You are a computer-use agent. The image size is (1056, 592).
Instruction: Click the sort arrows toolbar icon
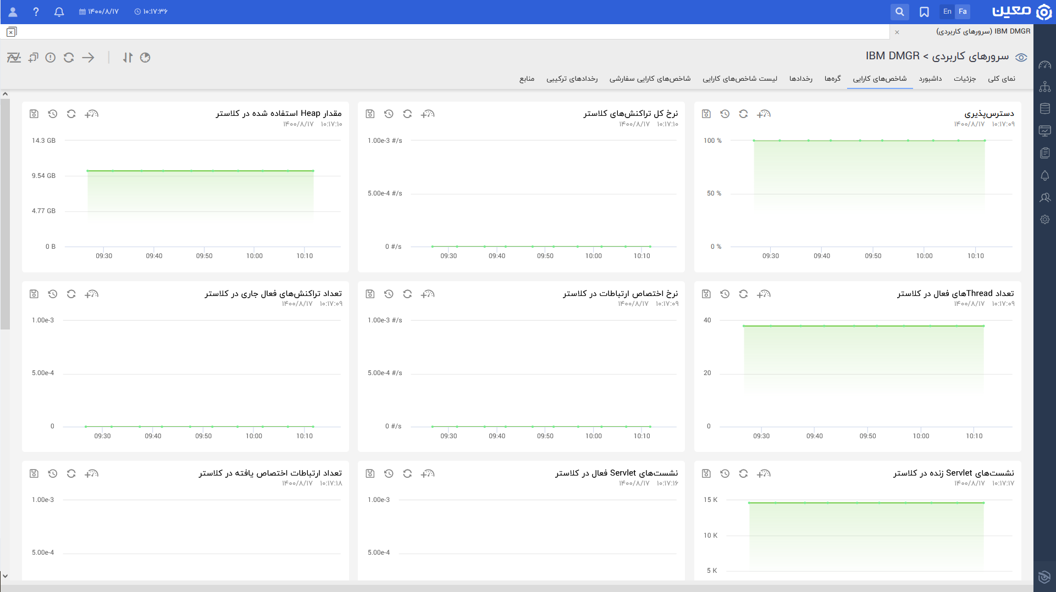click(x=128, y=58)
